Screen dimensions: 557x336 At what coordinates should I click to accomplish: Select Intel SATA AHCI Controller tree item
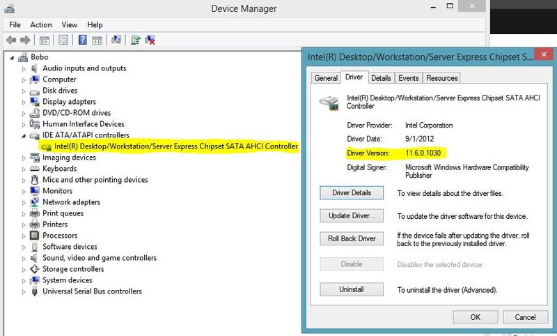tap(176, 146)
